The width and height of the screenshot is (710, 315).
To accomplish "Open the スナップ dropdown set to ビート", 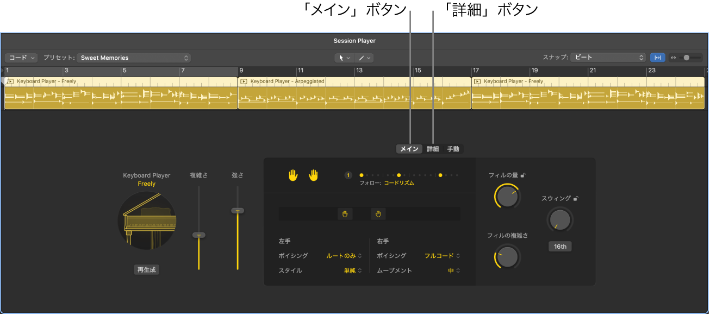I will pos(609,57).
